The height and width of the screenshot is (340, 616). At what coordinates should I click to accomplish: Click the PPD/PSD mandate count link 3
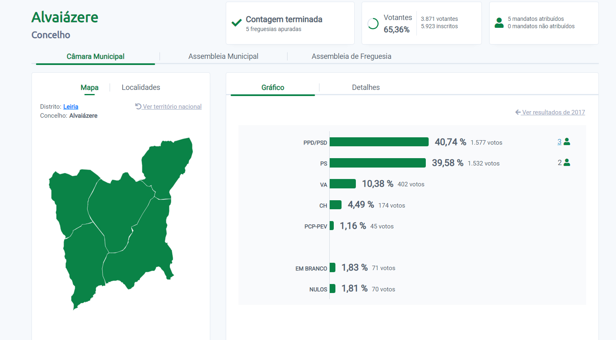(559, 142)
